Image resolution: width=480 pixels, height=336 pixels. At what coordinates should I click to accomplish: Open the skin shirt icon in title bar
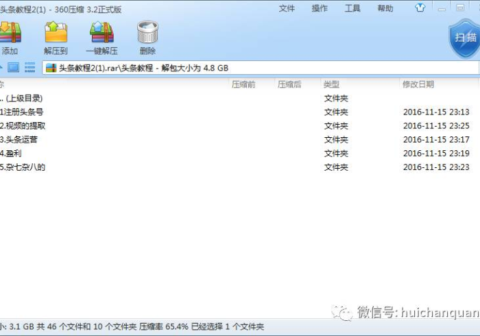[x=420, y=8]
